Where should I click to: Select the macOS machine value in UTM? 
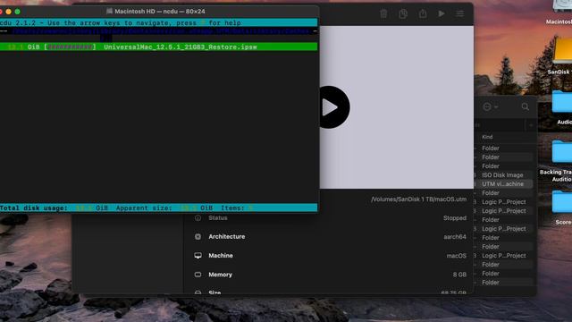coord(457,256)
